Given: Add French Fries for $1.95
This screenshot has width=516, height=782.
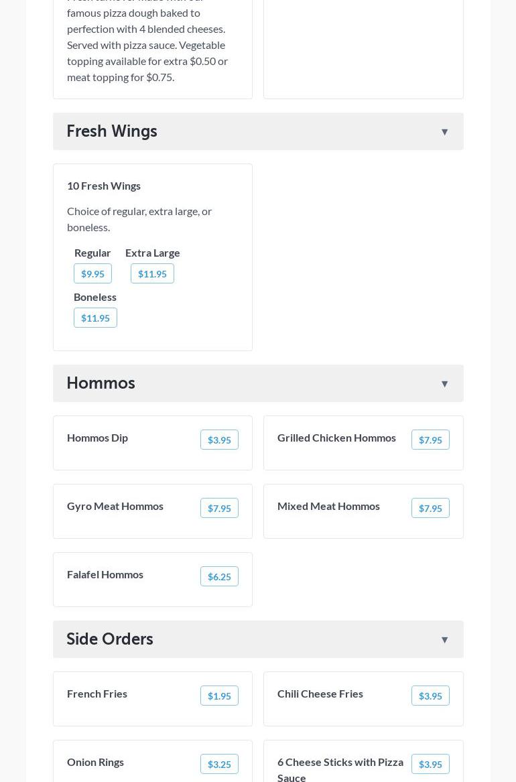Looking at the screenshot, I should click(219, 696).
